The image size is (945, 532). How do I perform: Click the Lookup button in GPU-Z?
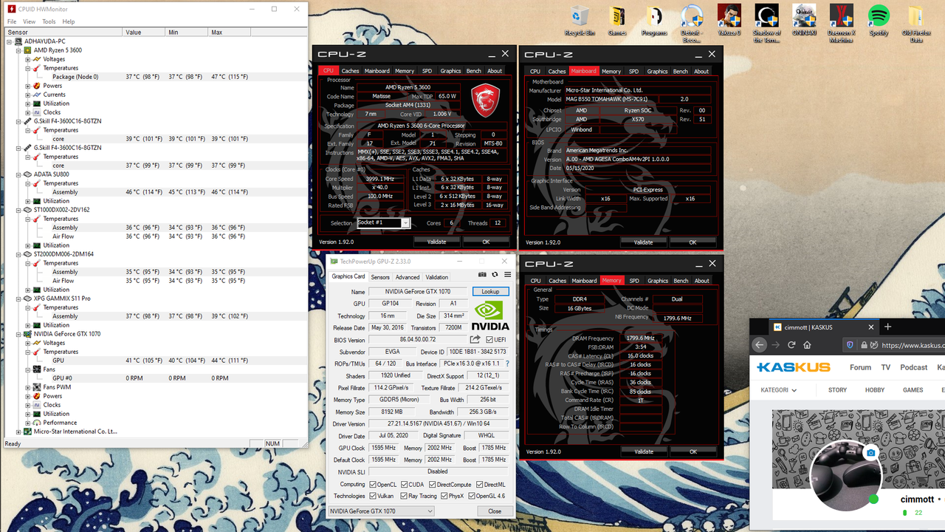490,291
